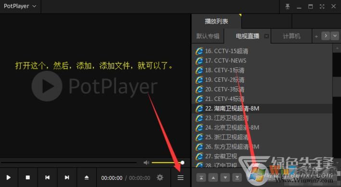The image size is (341, 187).
Task: Expand the playlist tabs dropdown chevron
Action: coord(335,36)
